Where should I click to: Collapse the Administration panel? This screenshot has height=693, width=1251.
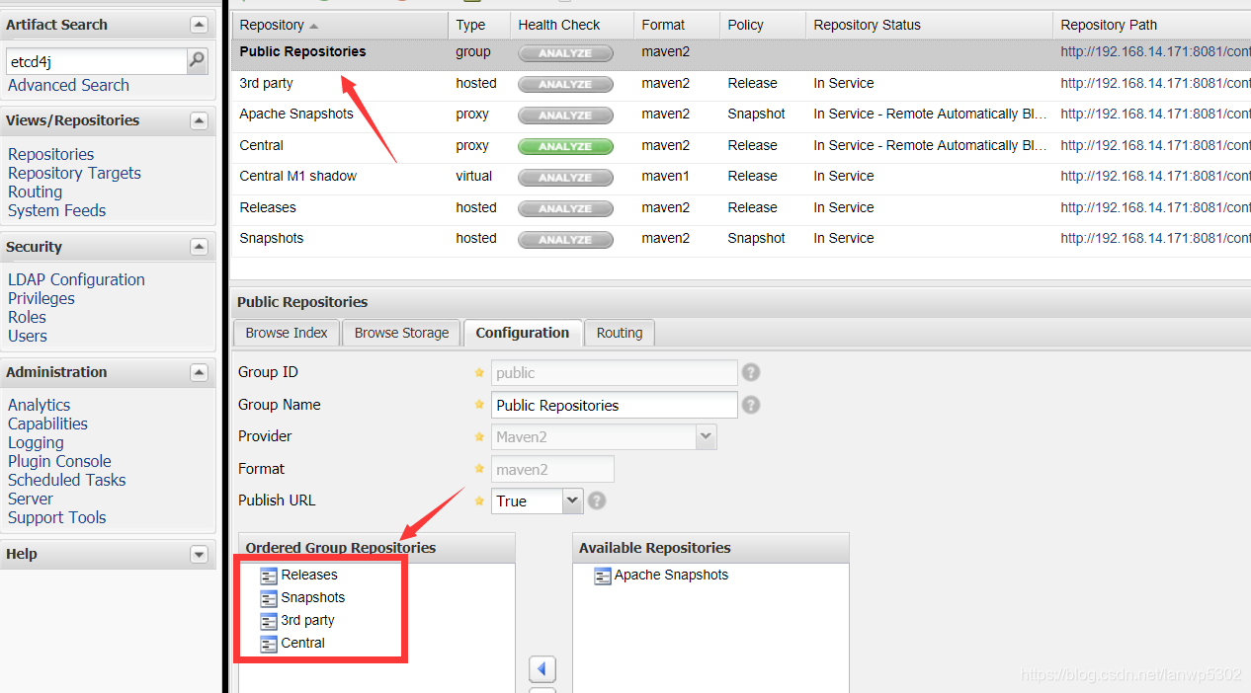click(200, 372)
